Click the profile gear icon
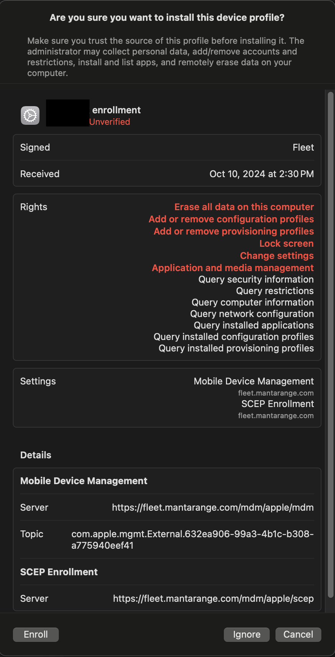The height and width of the screenshot is (657, 335). pos(30,115)
